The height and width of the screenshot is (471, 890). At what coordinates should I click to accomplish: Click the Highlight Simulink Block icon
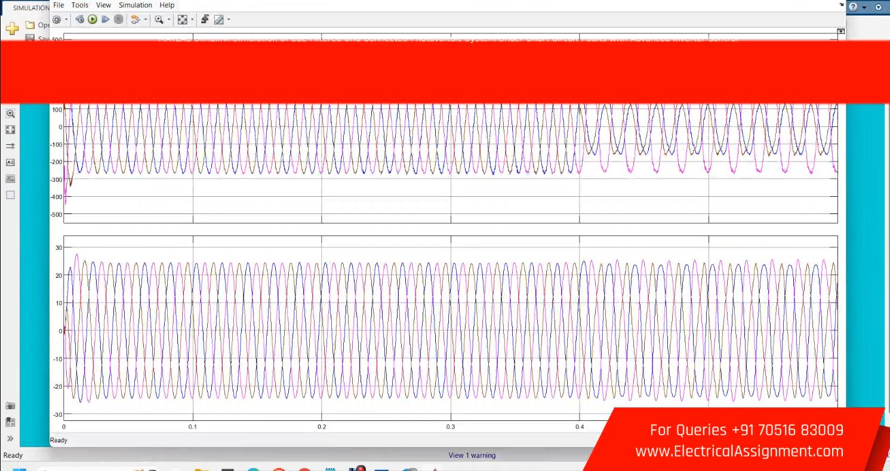tap(135, 20)
